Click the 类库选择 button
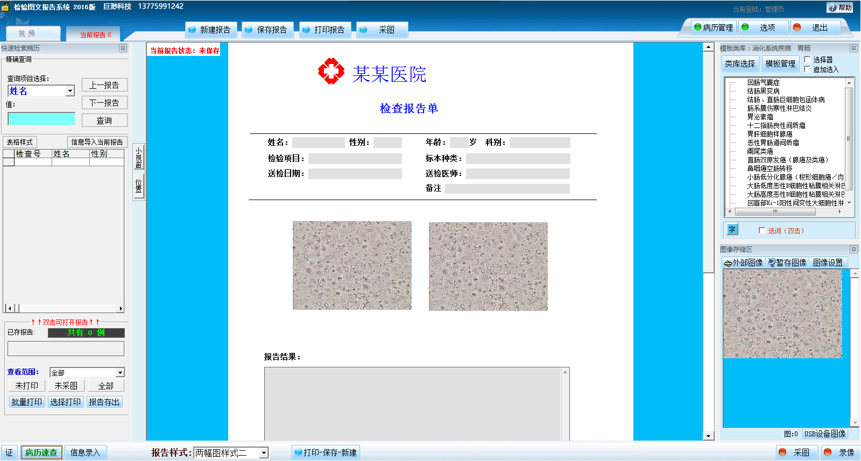Viewport: 861px width, 461px height. tap(740, 63)
